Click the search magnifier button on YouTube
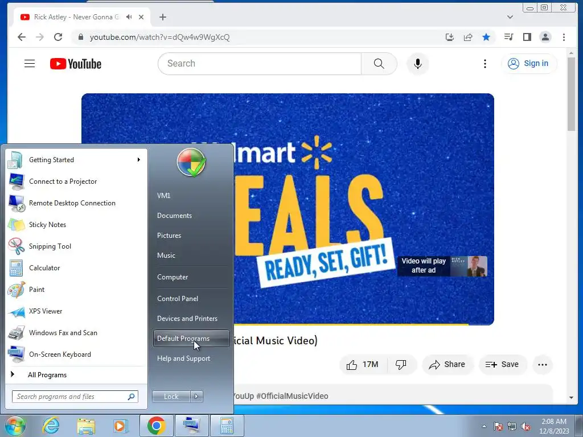This screenshot has width=583, height=437. (379, 64)
